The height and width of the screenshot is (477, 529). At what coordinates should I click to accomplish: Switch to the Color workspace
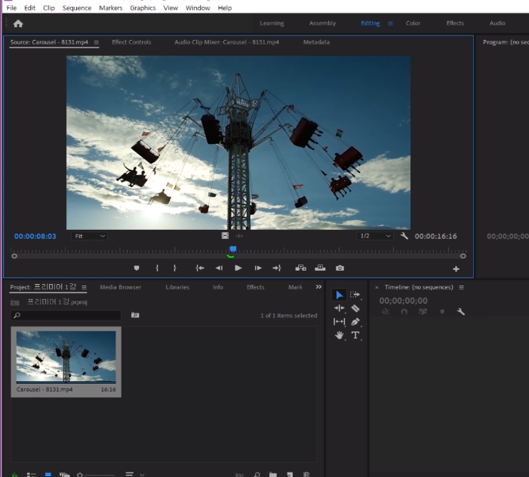[x=413, y=23]
